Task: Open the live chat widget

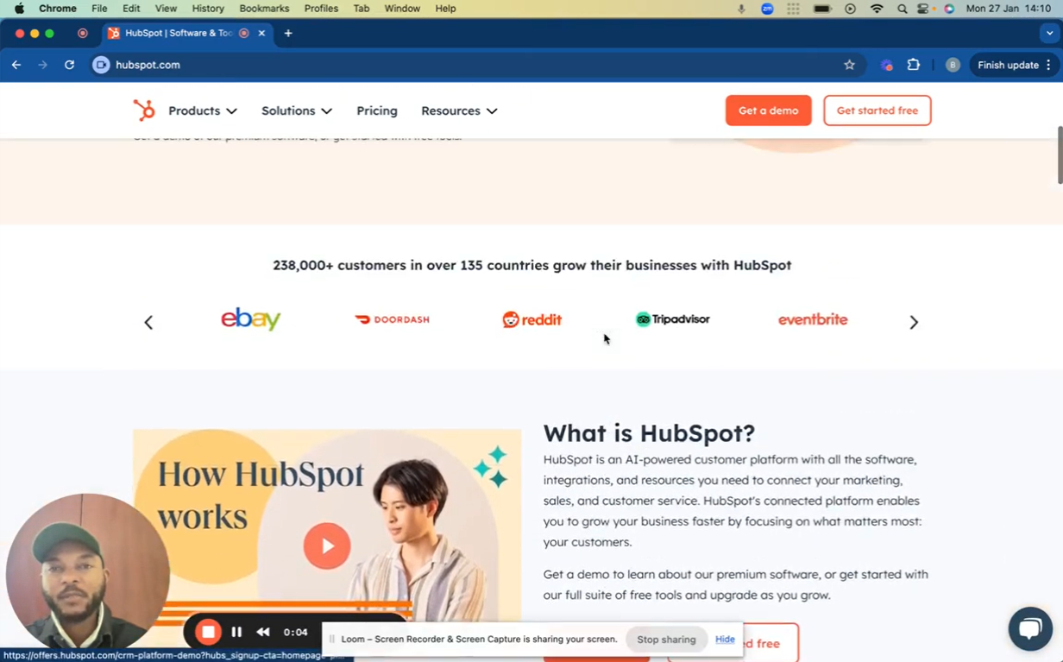Action: 1030,629
